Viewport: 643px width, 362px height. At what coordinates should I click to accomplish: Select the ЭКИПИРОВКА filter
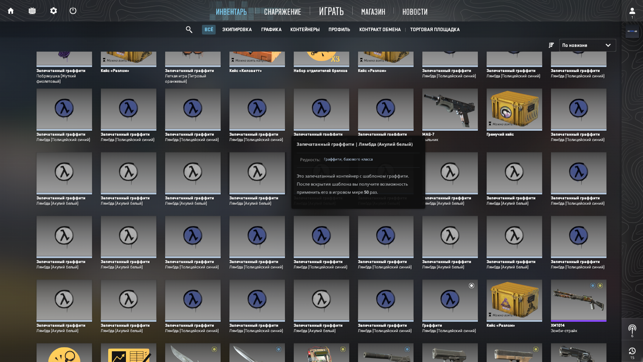237,29
